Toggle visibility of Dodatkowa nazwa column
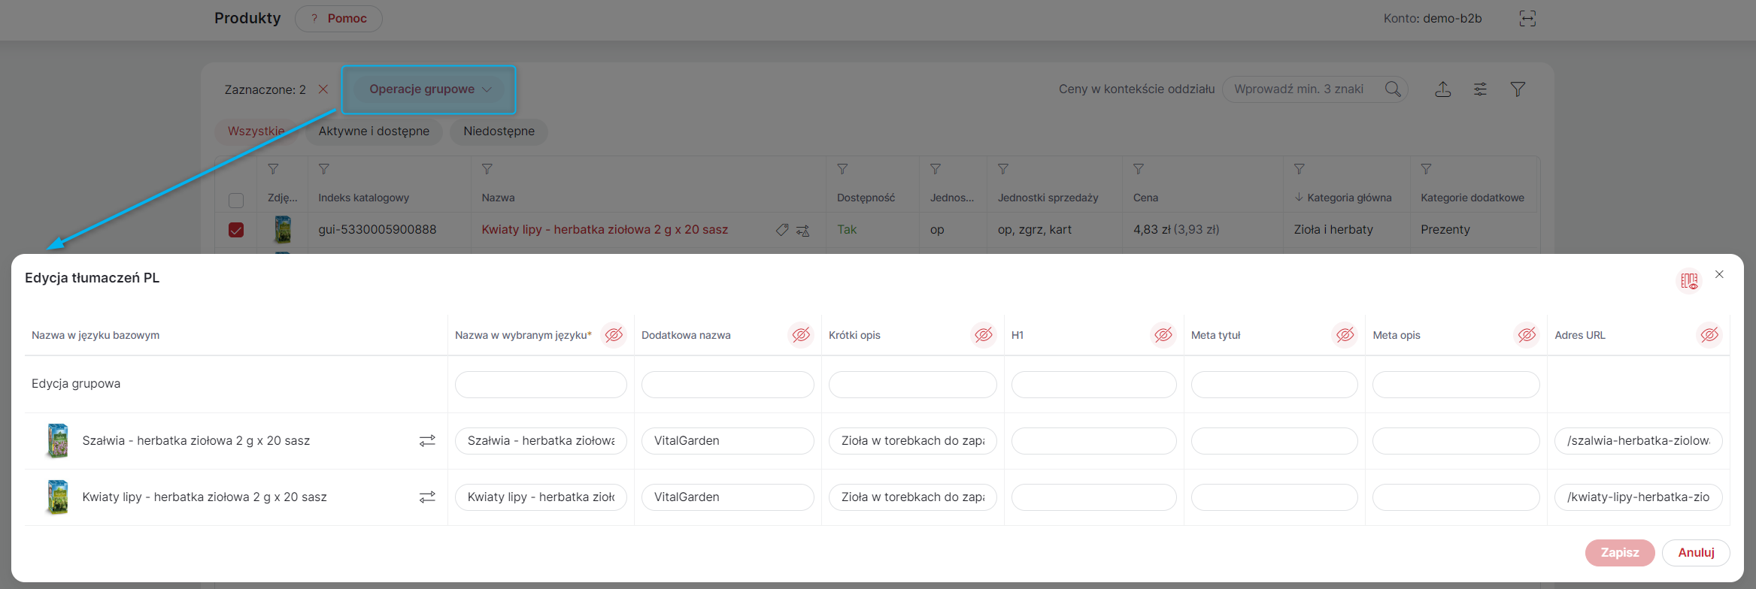 801,334
